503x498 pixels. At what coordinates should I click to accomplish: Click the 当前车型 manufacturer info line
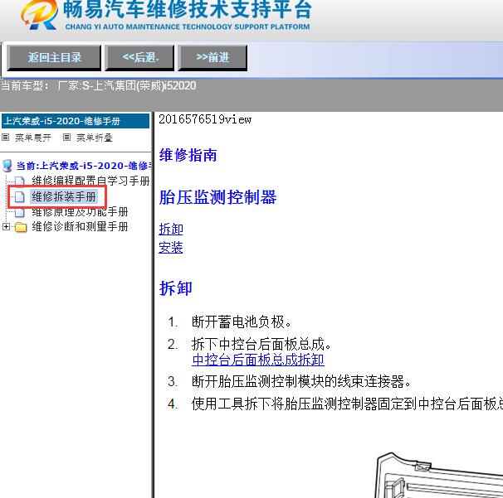(98, 86)
